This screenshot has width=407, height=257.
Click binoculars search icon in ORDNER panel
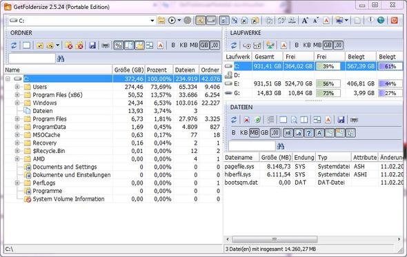click(x=61, y=59)
